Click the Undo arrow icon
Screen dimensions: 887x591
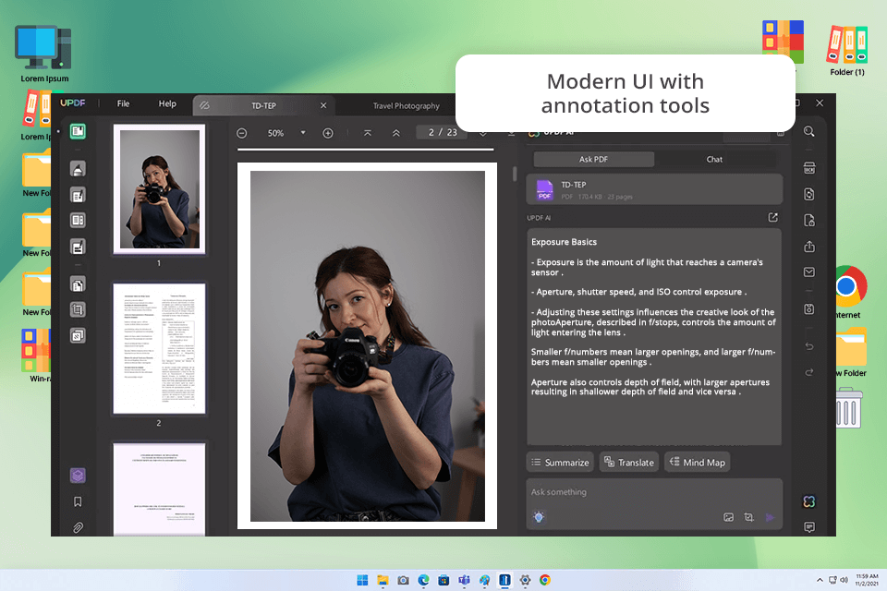(809, 346)
